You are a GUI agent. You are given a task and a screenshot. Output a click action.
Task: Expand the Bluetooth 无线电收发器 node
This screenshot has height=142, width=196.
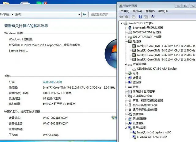126,28
